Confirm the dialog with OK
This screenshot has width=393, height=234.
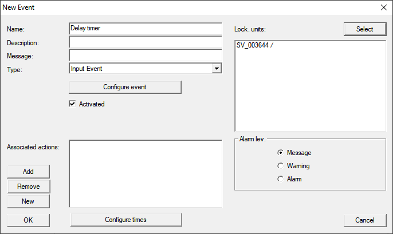point(28,220)
